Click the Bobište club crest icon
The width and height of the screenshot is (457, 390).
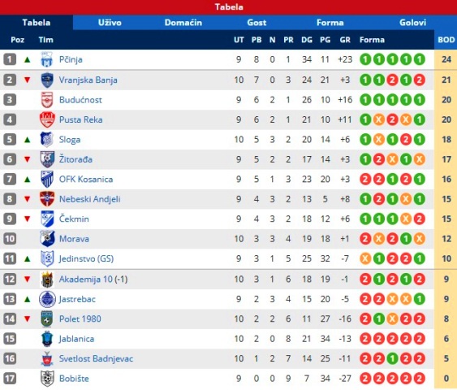point(46,379)
